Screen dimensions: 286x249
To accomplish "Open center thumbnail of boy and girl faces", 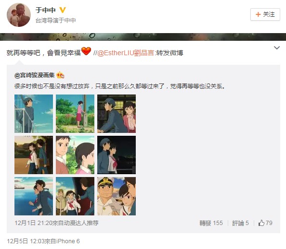I will 75,155.
